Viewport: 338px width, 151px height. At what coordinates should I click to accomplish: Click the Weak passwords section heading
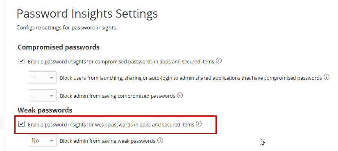click(x=45, y=110)
